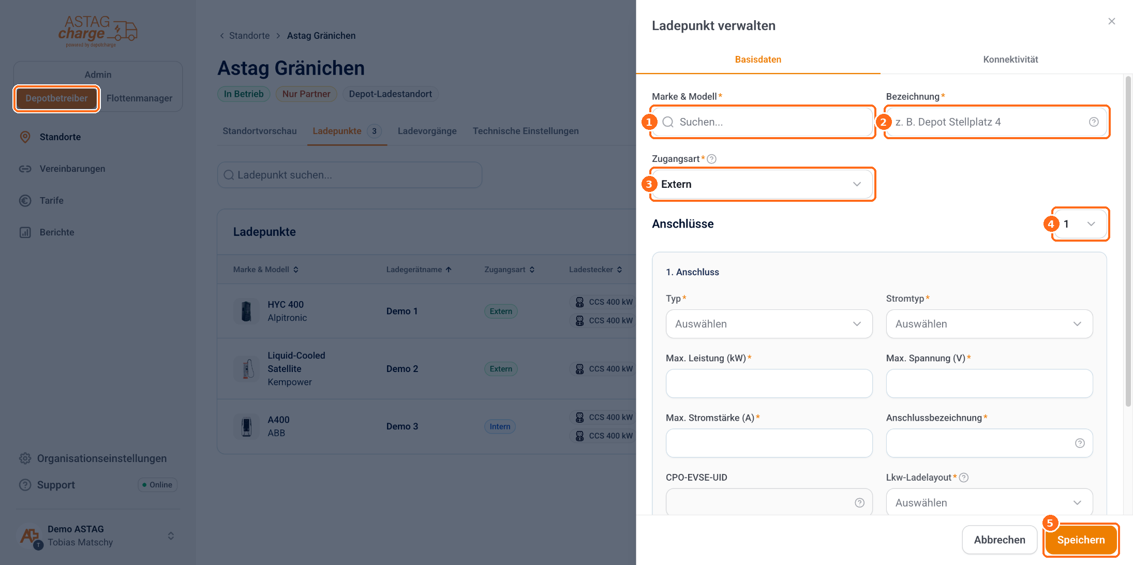
Task: Click the Abbrechen button
Action: [x=1000, y=540]
